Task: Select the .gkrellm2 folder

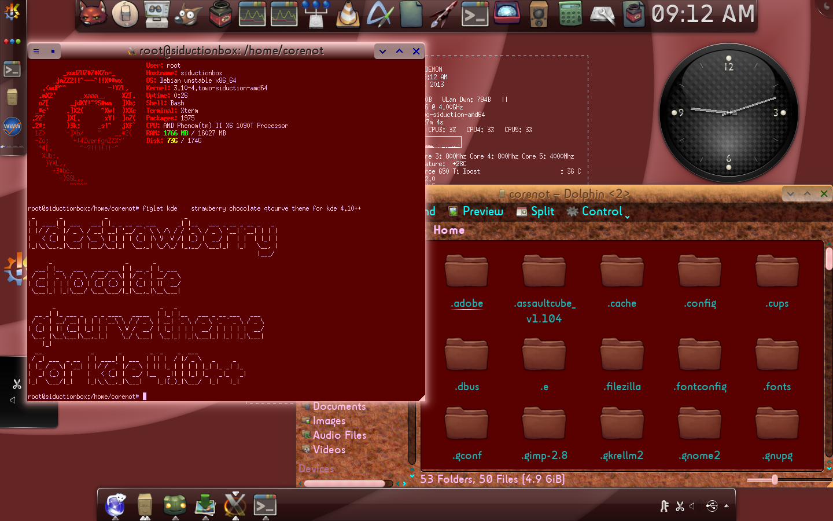Action: pyautogui.click(x=622, y=434)
